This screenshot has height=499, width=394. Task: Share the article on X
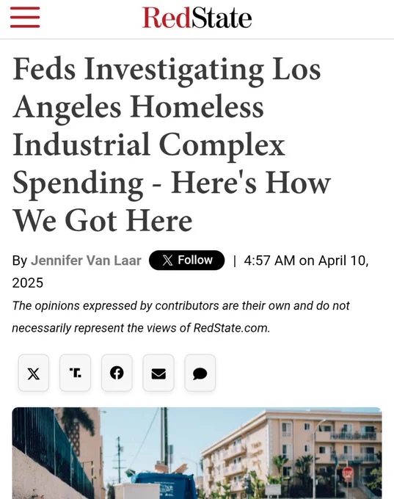(x=34, y=373)
